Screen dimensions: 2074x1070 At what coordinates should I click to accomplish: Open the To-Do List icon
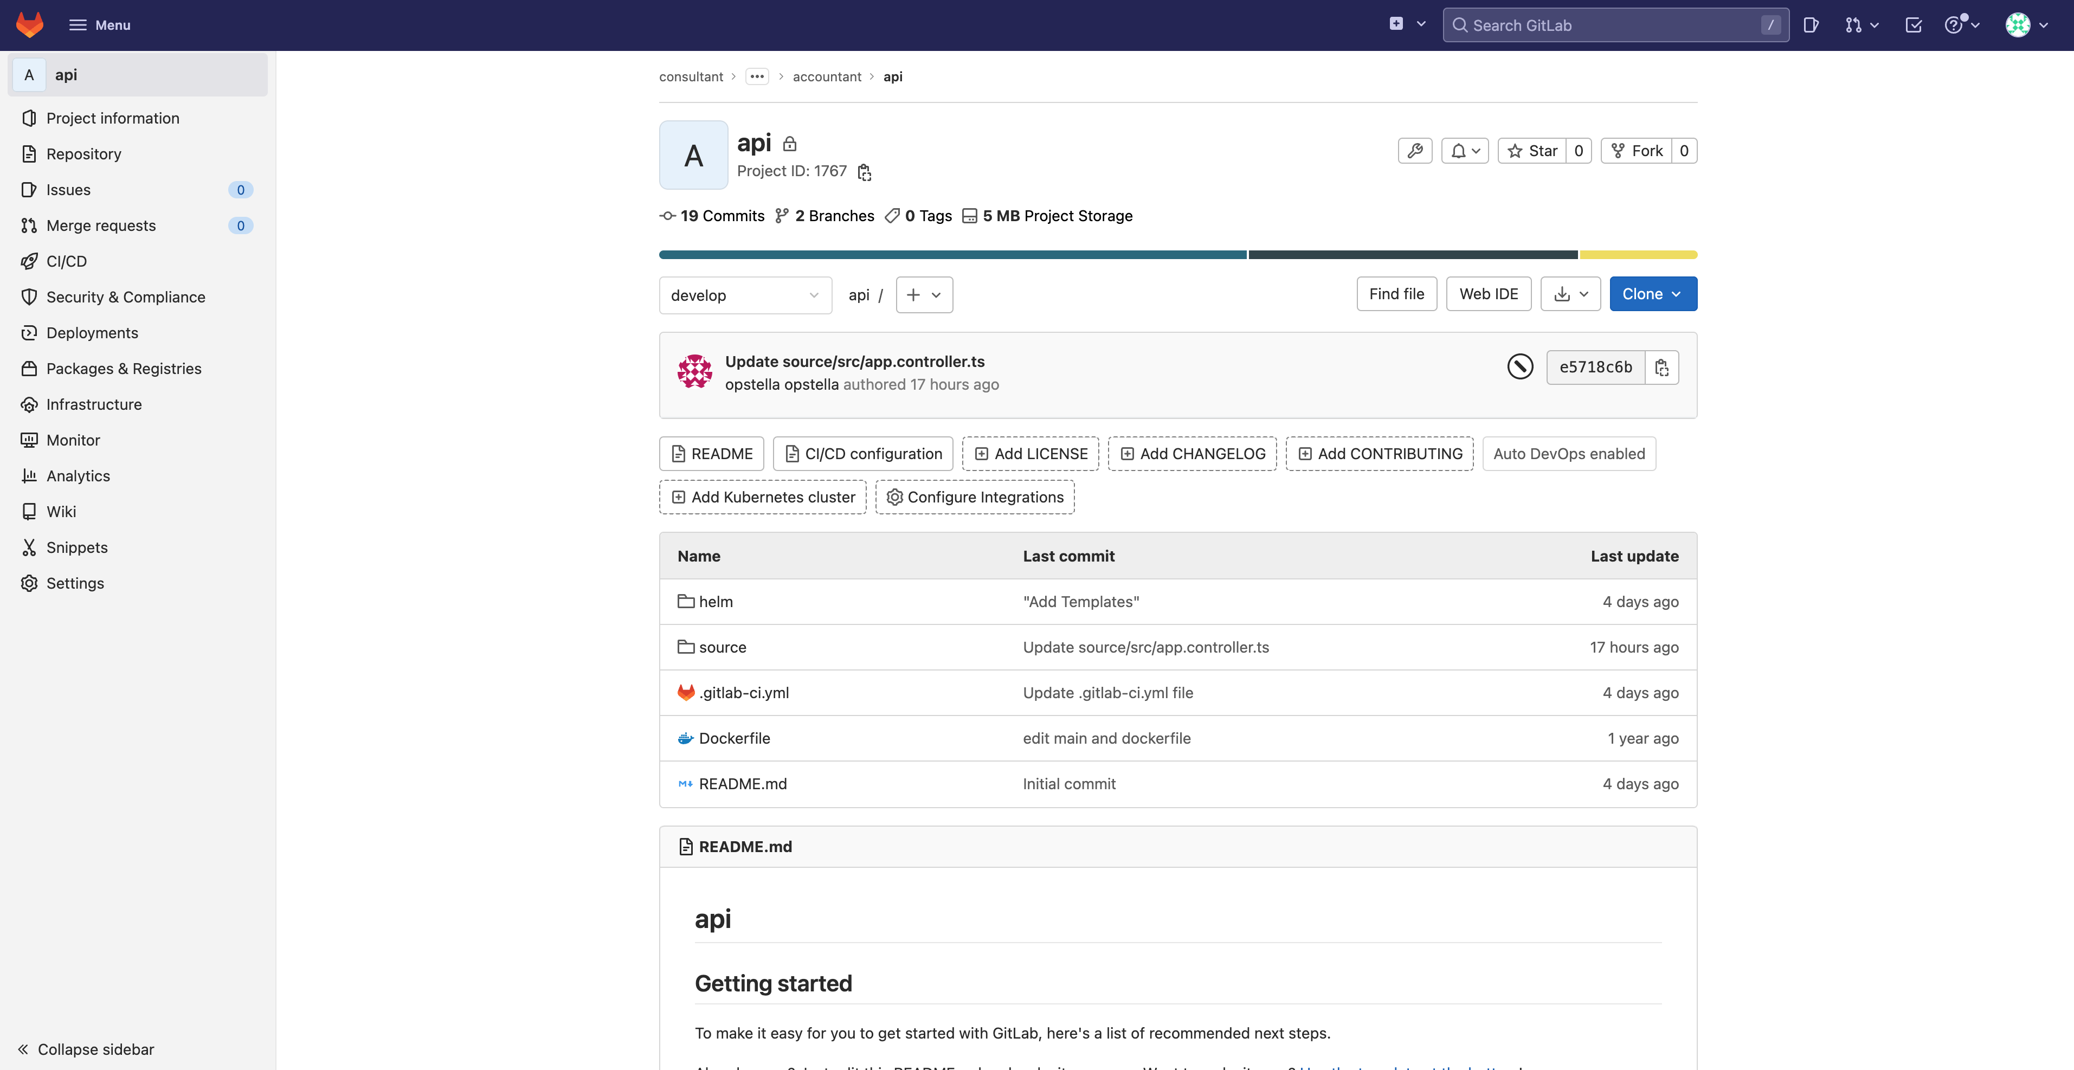[x=1913, y=25]
